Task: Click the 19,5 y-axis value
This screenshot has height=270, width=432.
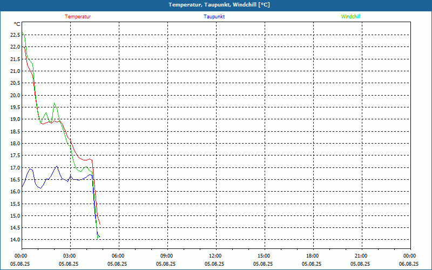Action: (15, 107)
